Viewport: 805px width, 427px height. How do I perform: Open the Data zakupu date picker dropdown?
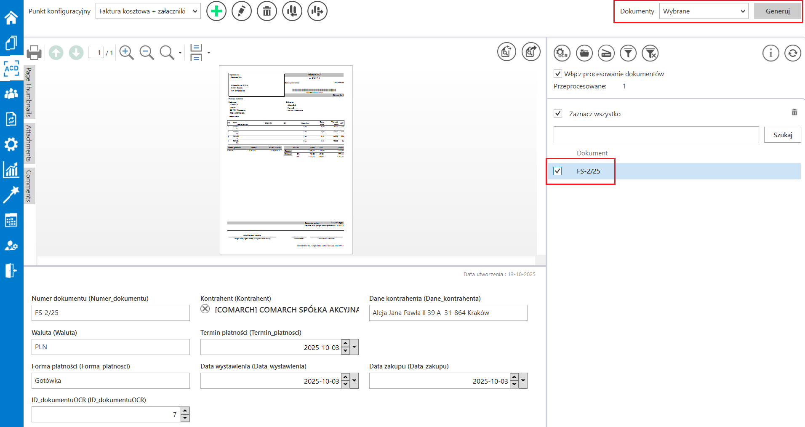pos(523,381)
